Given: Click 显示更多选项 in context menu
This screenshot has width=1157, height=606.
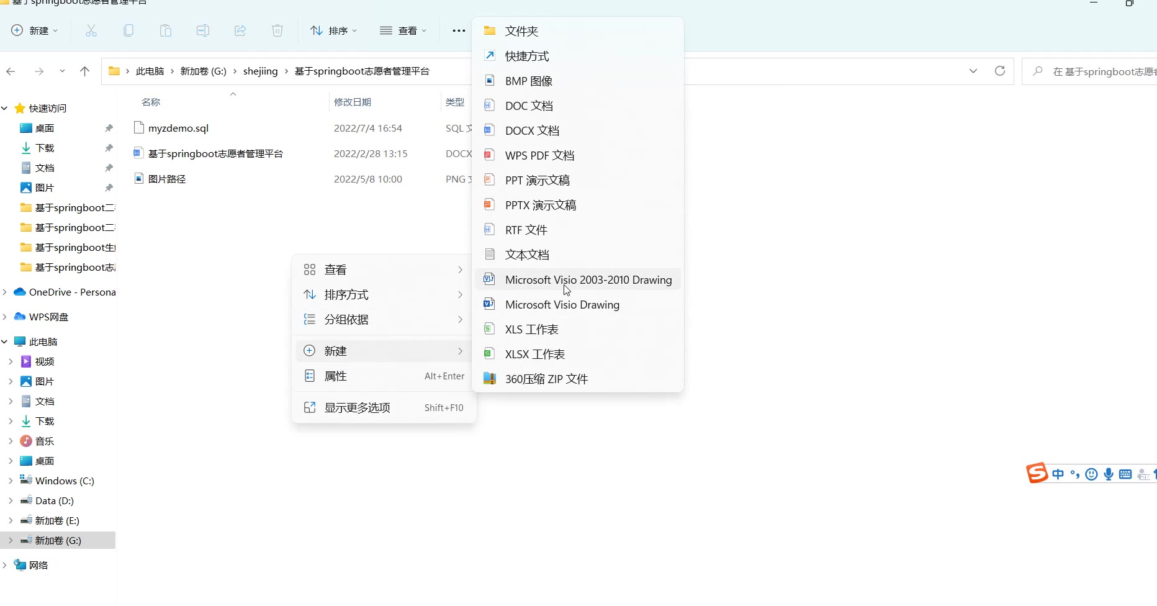Looking at the screenshot, I should (358, 407).
